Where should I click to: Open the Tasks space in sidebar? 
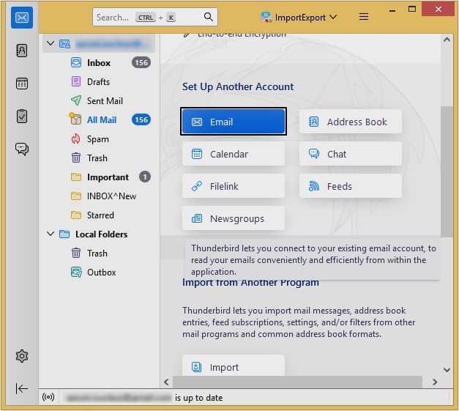pos(22,116)
